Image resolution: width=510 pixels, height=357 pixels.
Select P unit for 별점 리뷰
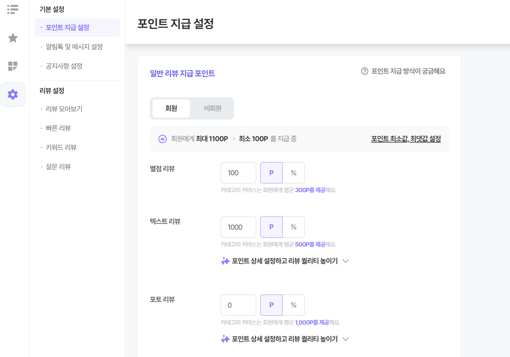(271, 173)
